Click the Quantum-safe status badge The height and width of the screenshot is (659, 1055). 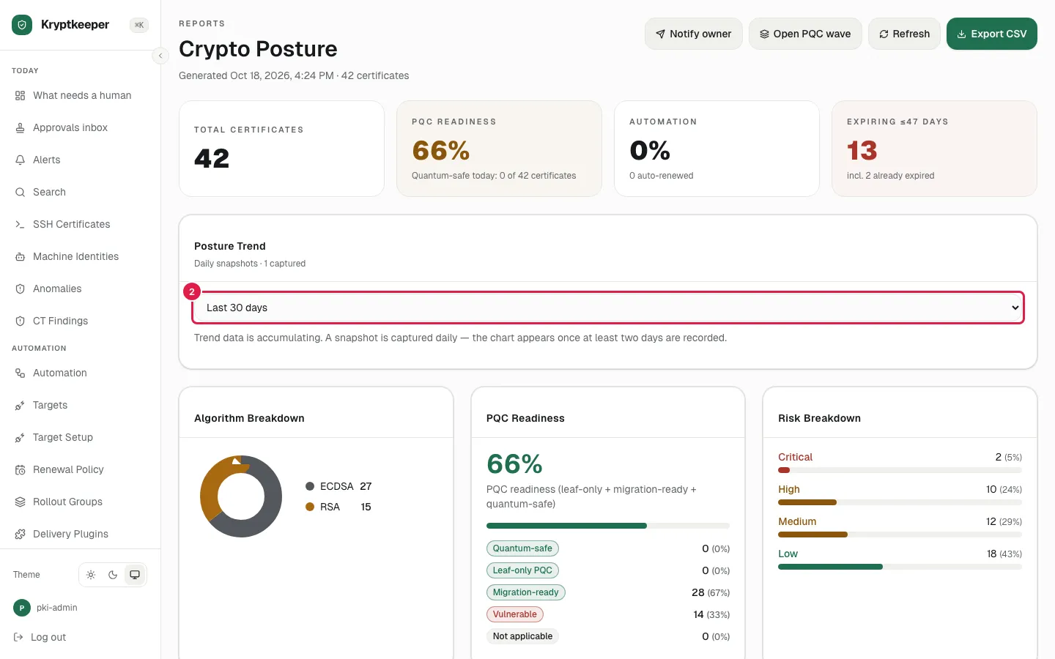pos(522,548)
